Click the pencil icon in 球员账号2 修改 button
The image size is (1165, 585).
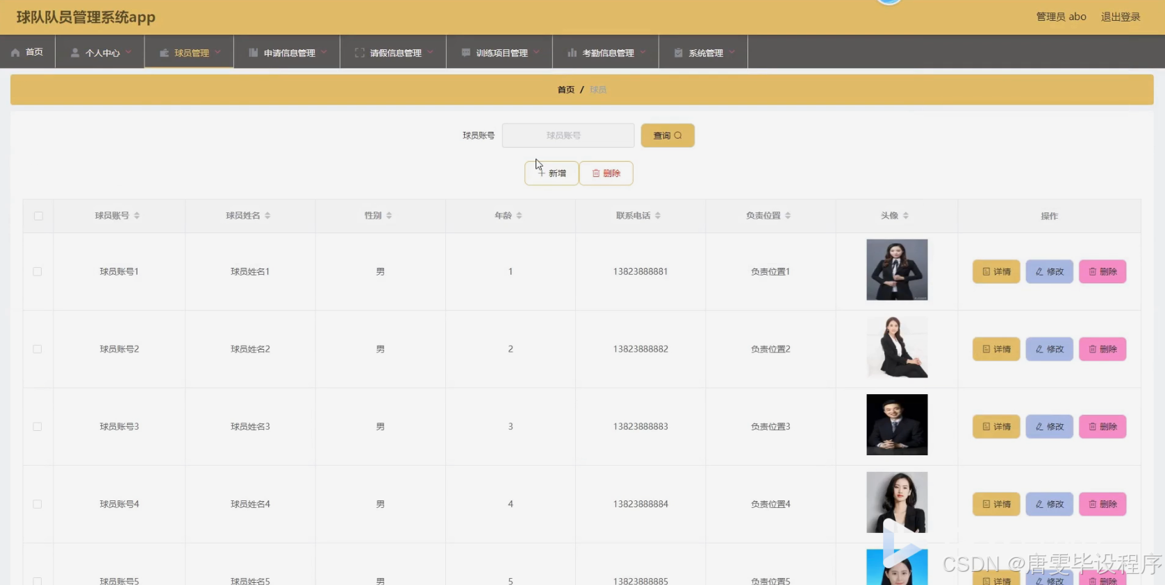pyautogui.click(x=1040, y=349)
